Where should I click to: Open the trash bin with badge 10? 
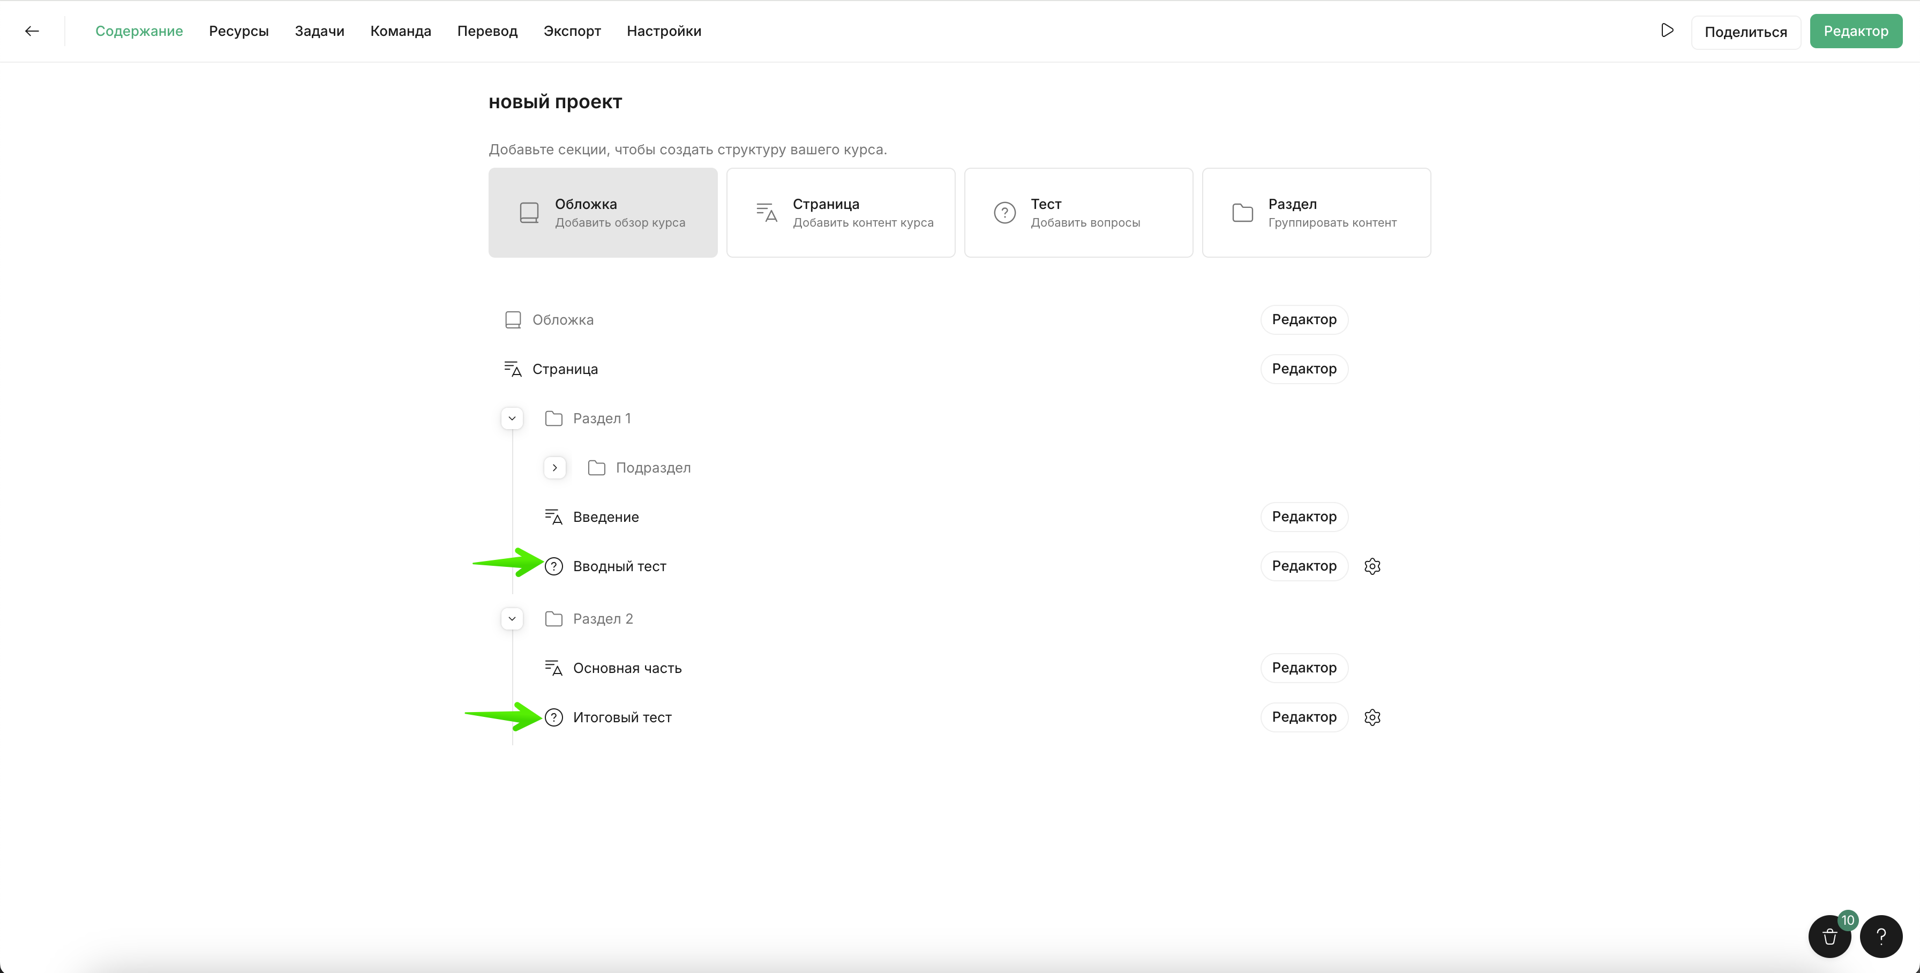coord(1829,937)
